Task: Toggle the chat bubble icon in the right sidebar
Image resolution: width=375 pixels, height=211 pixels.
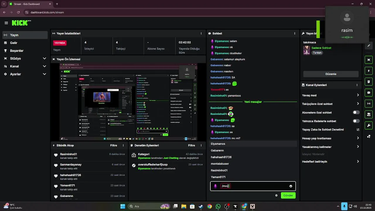Action: pos(369,93)
